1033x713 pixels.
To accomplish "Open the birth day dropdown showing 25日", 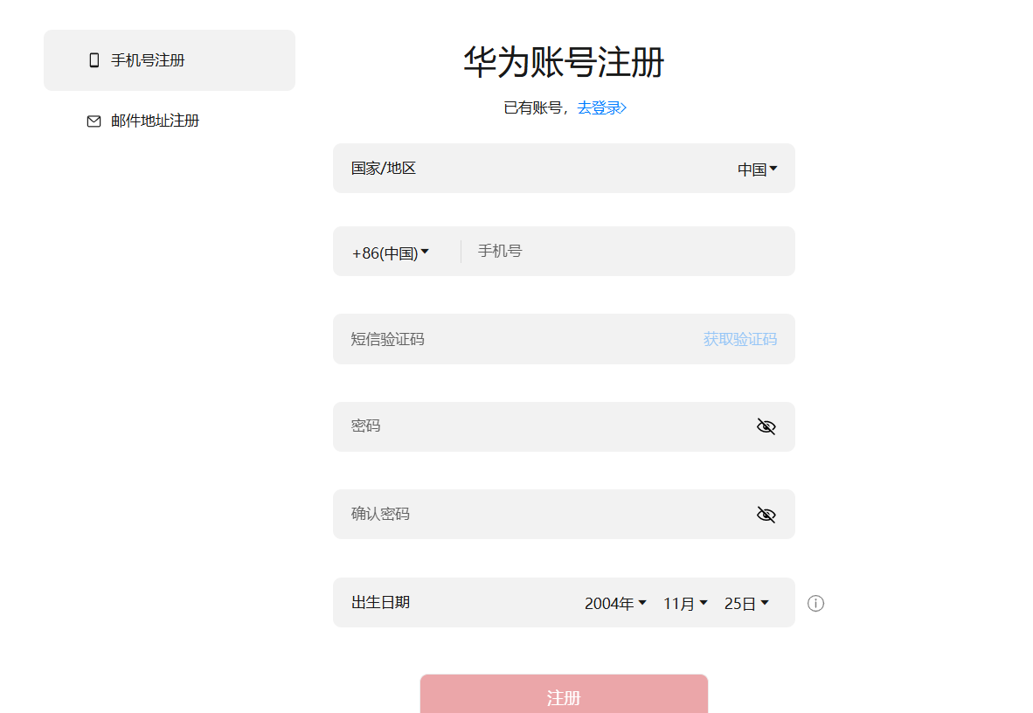I will tap(746, 603).
